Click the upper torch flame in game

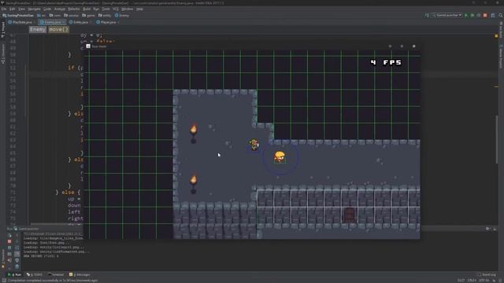click(x=194, y=129)
